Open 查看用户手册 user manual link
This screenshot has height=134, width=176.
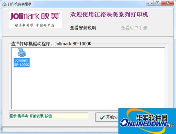pos(134,28)
